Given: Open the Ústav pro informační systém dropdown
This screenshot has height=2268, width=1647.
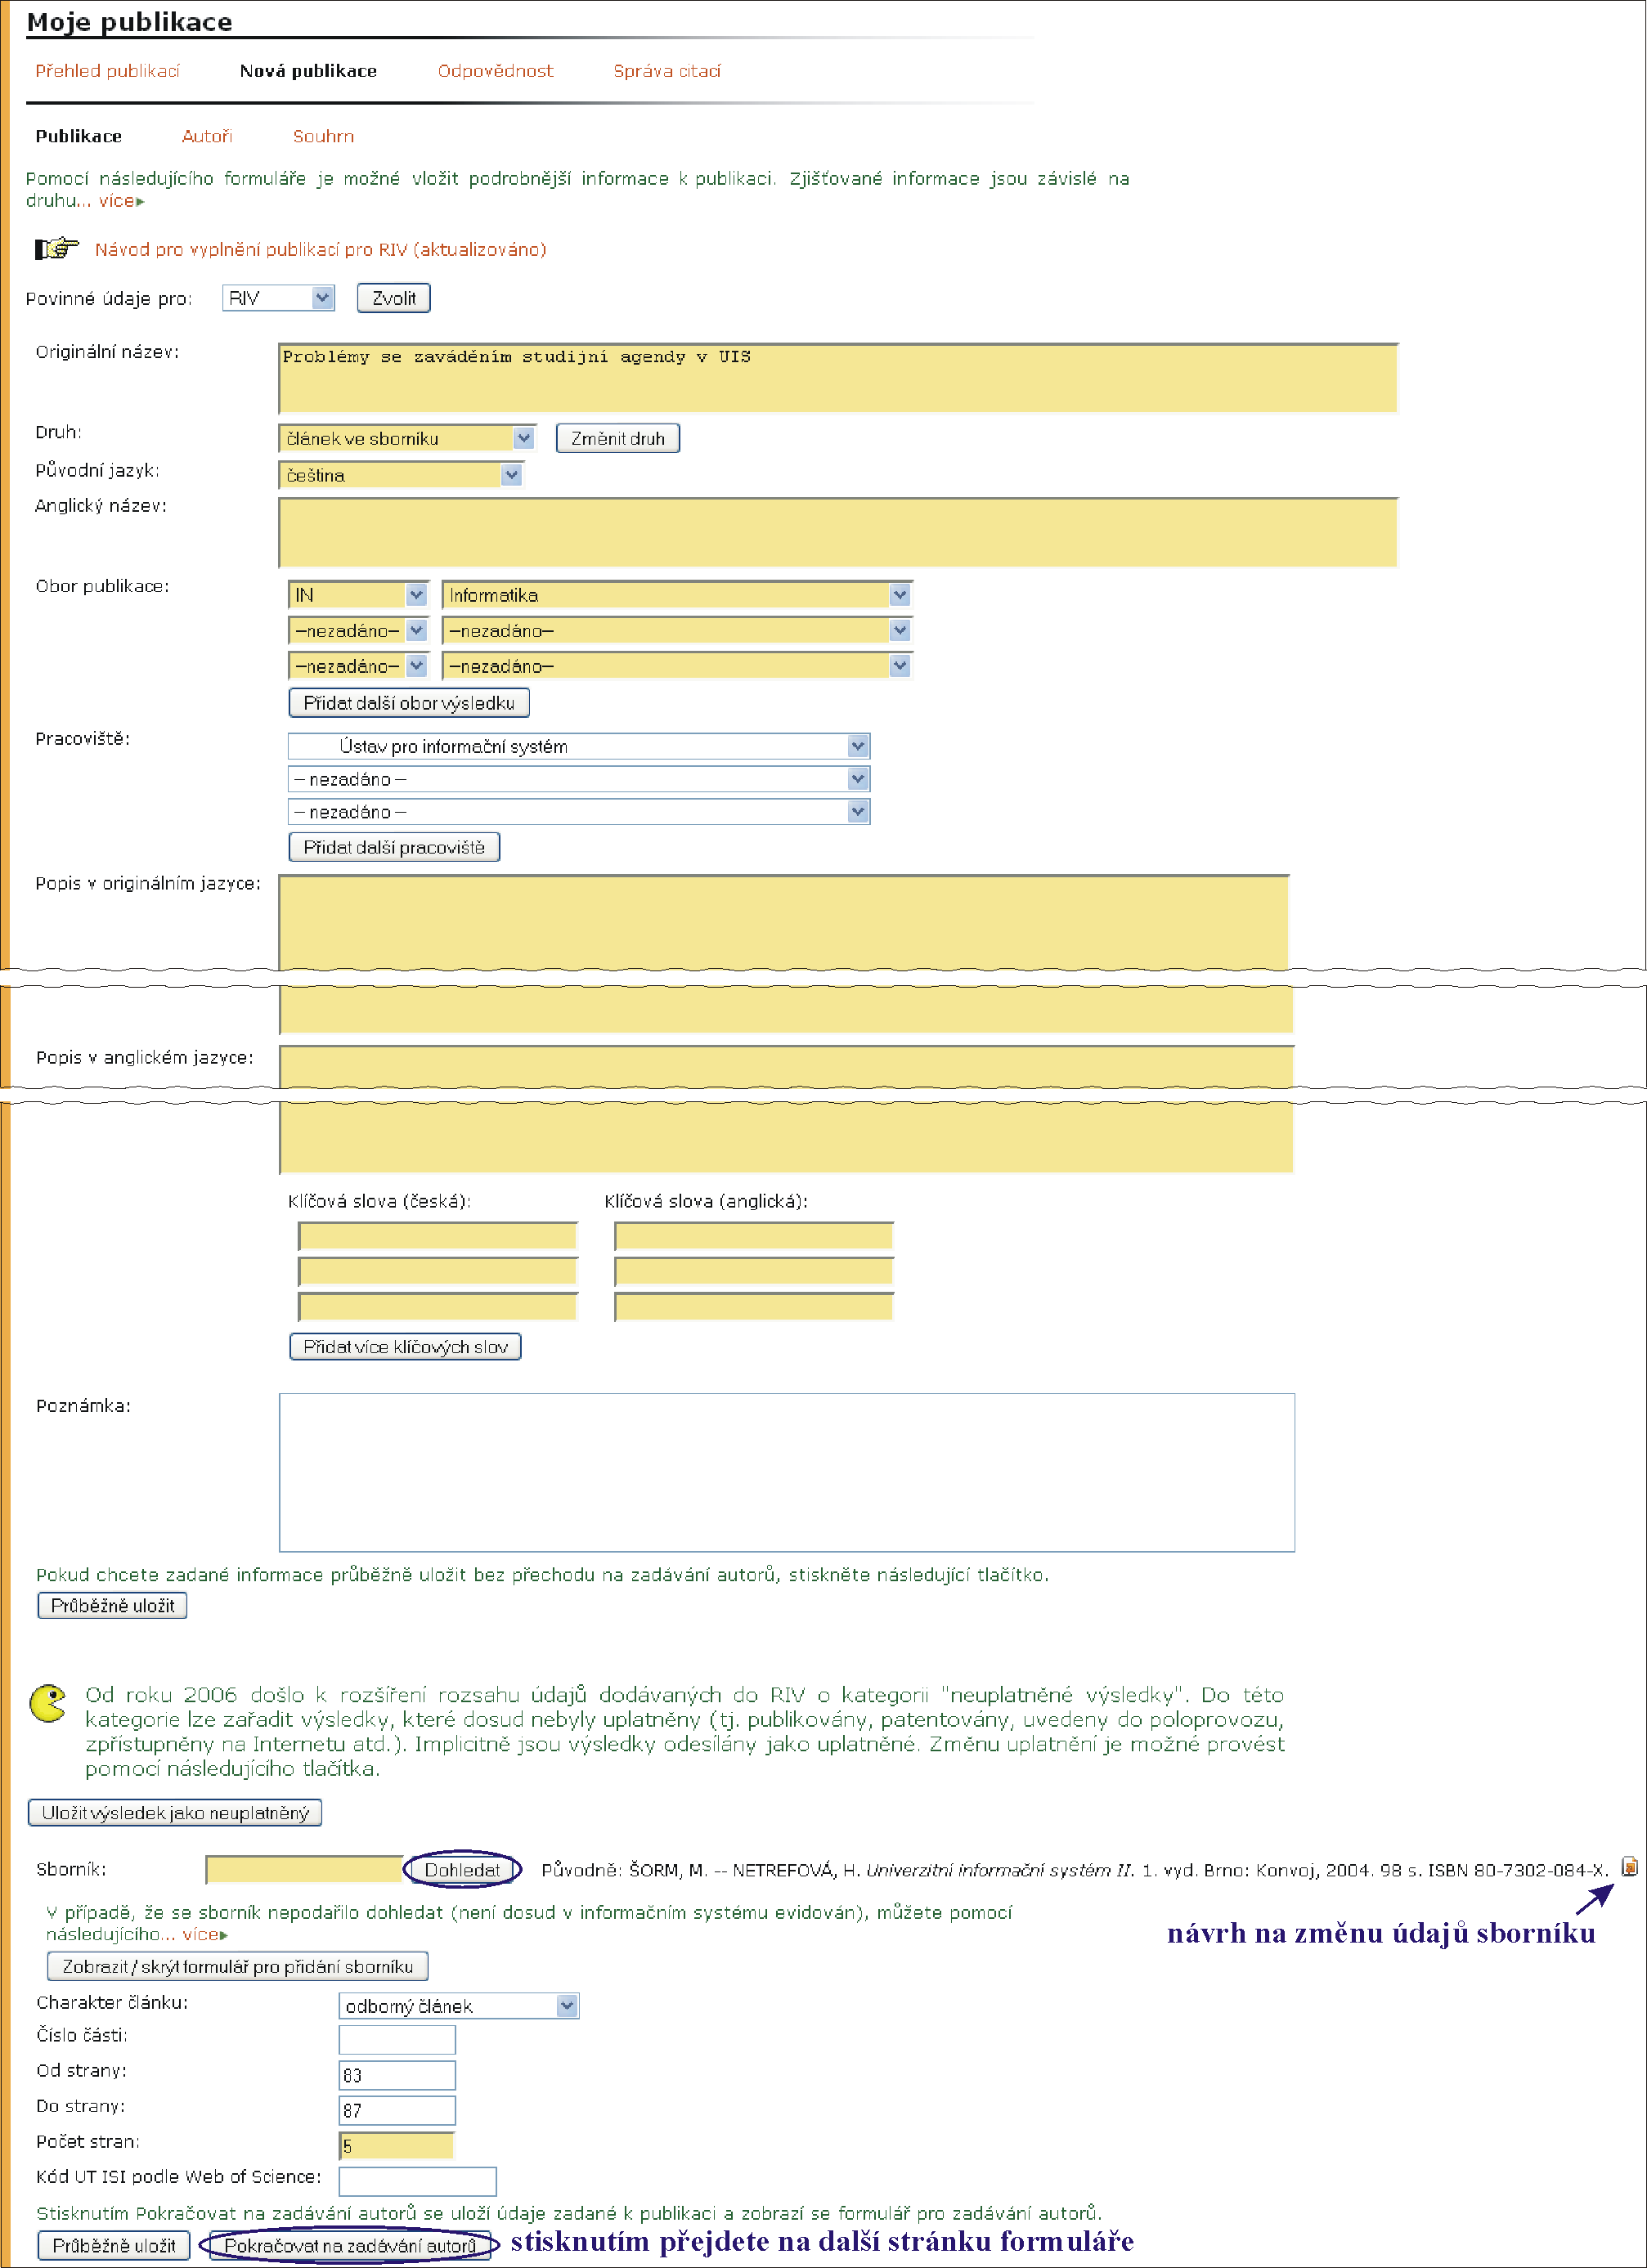Looking at the screenshot, I should pos(579,746).
